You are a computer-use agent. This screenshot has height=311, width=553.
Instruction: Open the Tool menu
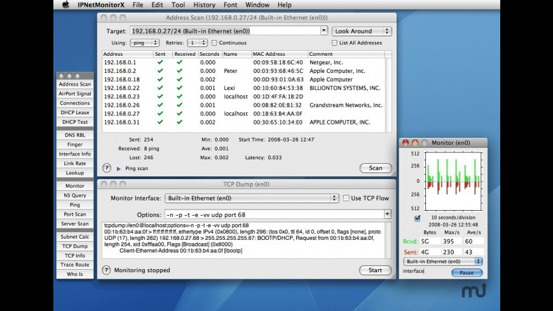[x=178, y=5]
